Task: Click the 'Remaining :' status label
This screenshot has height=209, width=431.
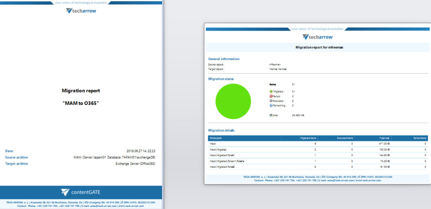Action: (x=280, y=106)
